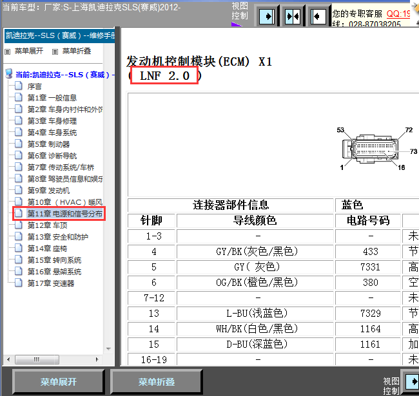Click the tree panel scroll-right arrow

click(97, 359)
